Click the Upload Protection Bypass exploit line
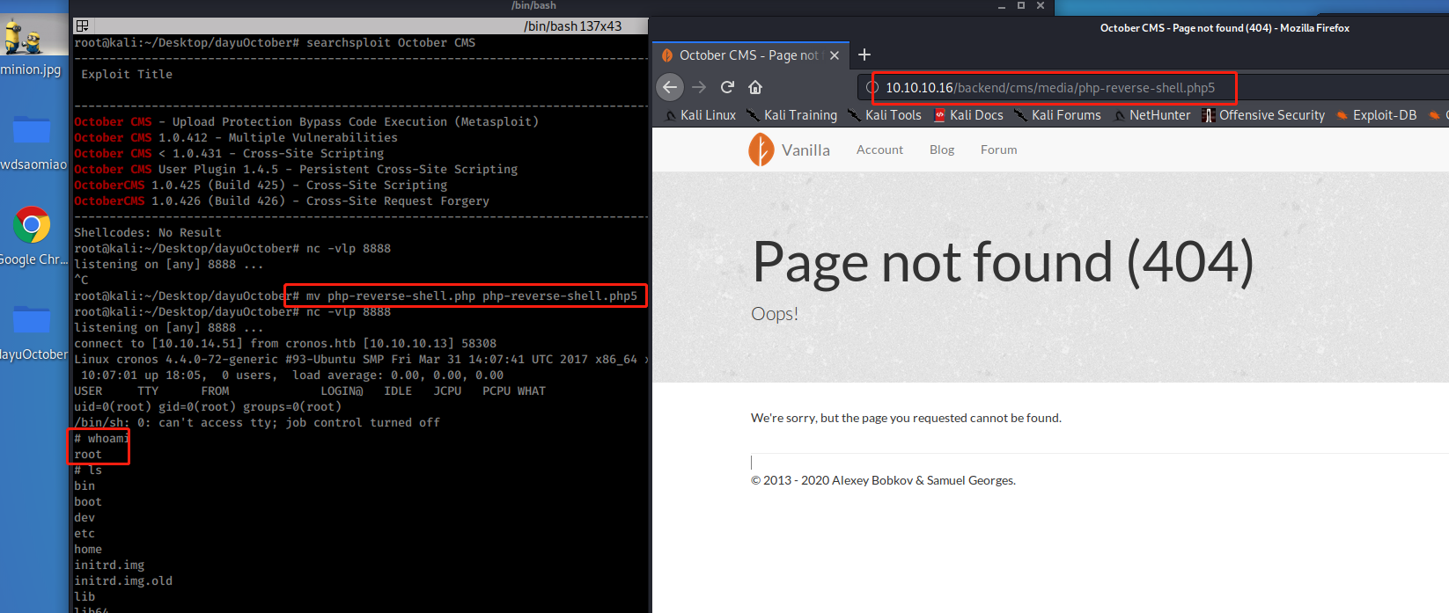The height and width of the screenshot is (613, 1449). coord(306,122)
